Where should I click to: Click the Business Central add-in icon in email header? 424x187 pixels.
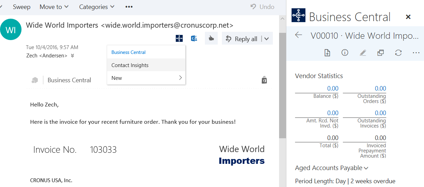point(179,39)
